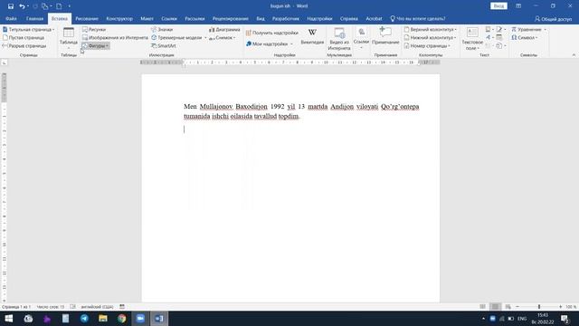Undo the last action
Image resolution: width=579 pixels, height=326 pixels.
click(x=22, y=6)
